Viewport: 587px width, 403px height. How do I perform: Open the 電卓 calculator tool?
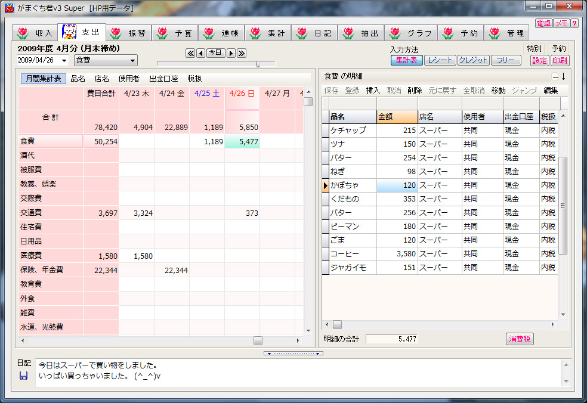(543, 23)
